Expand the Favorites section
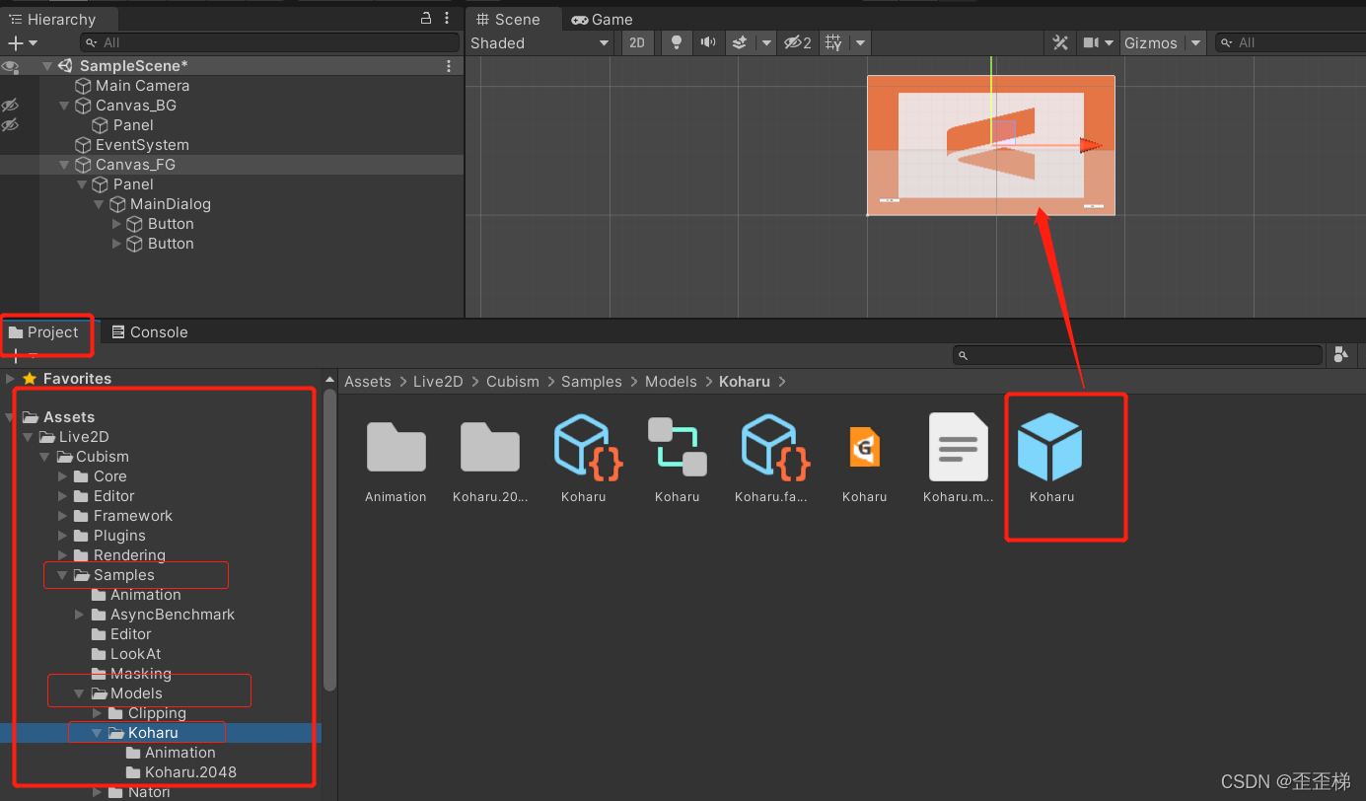The height and width of the screenshot is (801, 1366). [10, 379]
